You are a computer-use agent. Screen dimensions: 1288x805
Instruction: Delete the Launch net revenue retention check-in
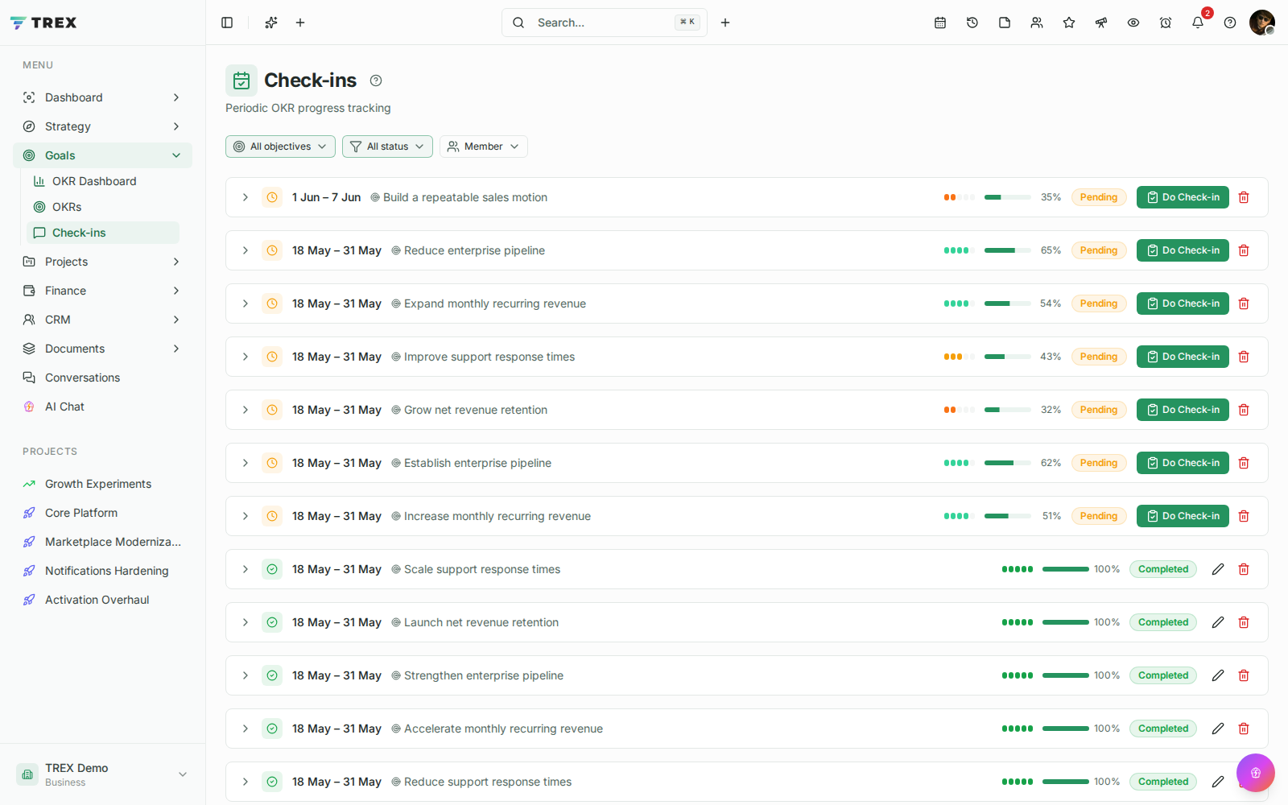coord(1244,622)
